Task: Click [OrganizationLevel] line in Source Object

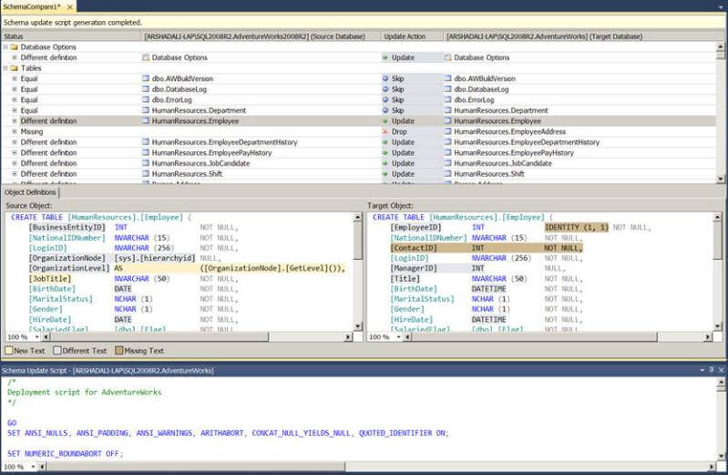Action: point(187,268)
